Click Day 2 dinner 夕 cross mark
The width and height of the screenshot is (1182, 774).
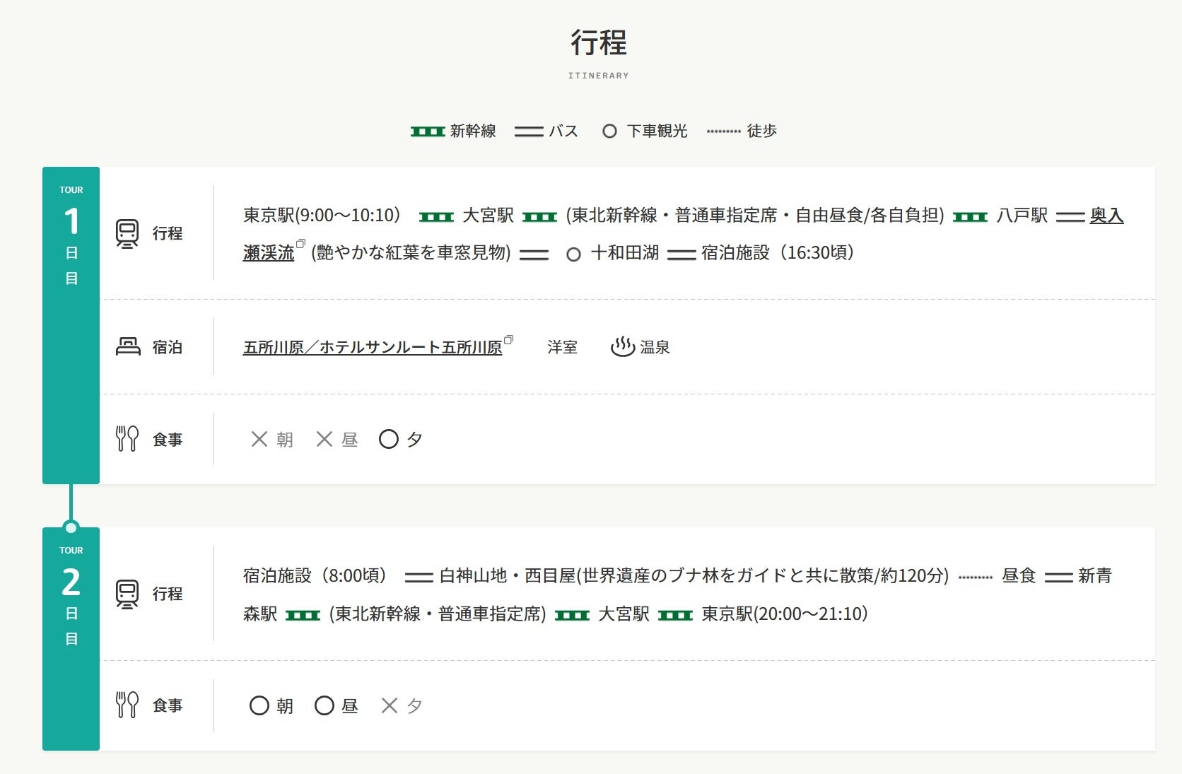coord(390,705)
